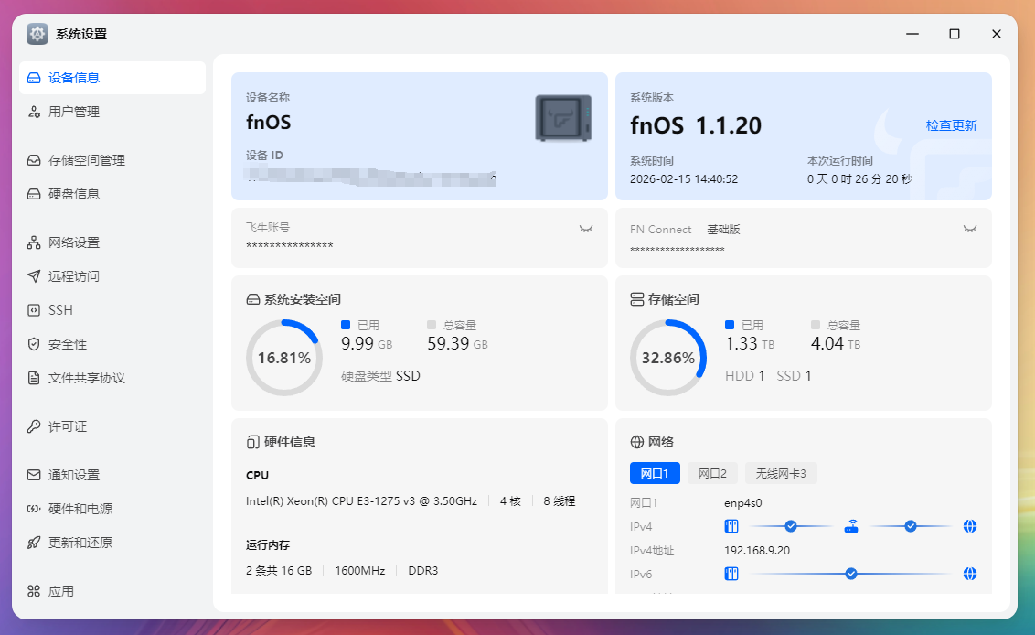
Task: Click the uptime 0 天 0 时 26 分 text
Action: pyautogui.click(x=859, y=179)
